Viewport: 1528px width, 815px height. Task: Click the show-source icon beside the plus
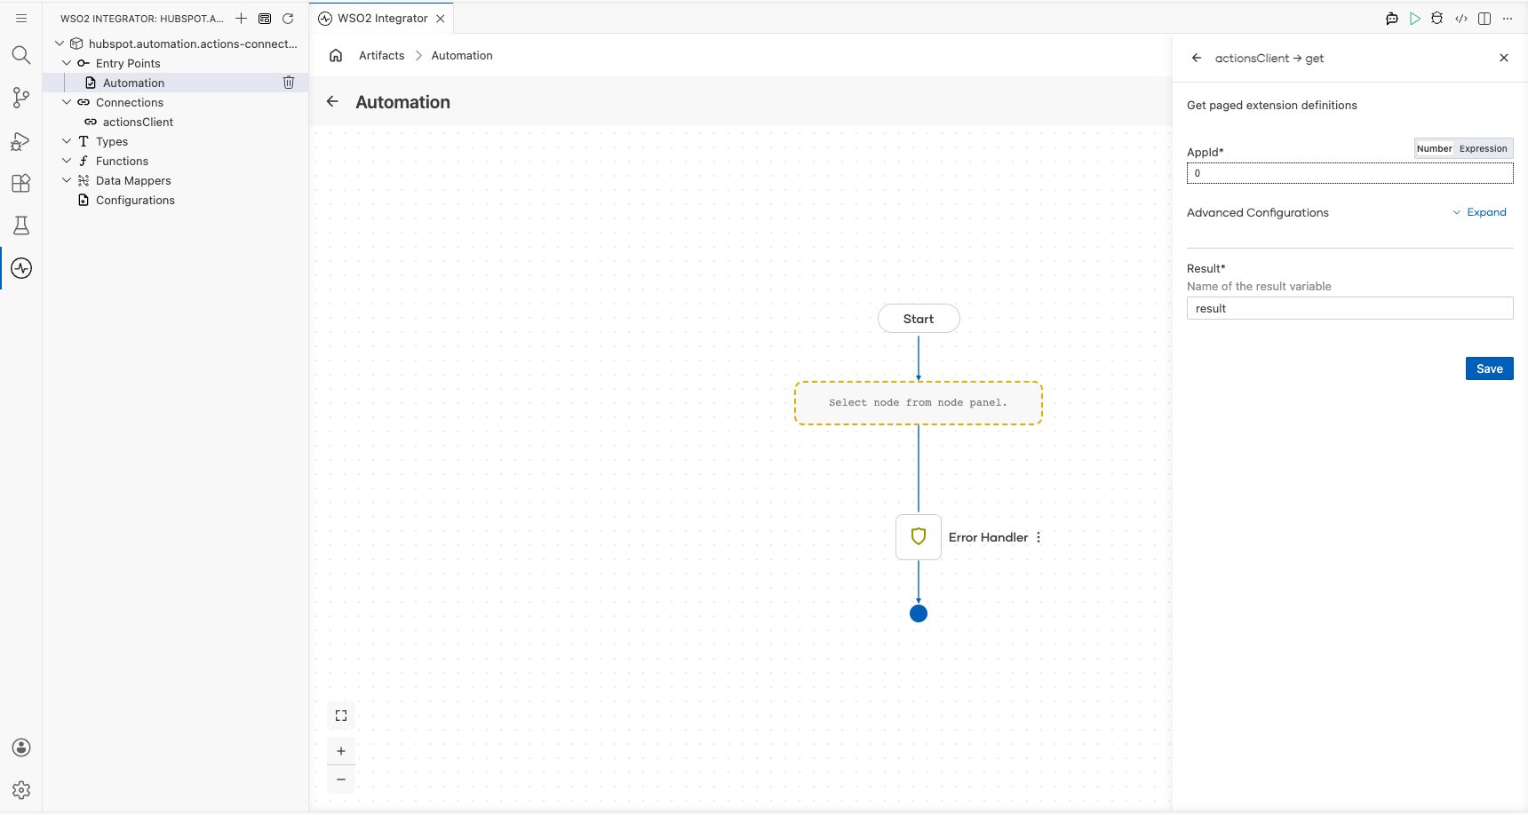click(265, 18)
